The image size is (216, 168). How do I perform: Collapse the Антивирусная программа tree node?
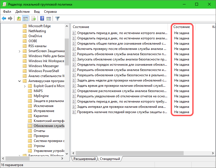pyautogui.click(x=19, y=81)
